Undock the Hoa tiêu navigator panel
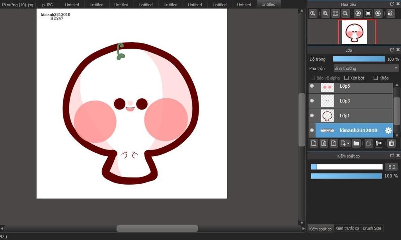 click(x=392, y=4)
